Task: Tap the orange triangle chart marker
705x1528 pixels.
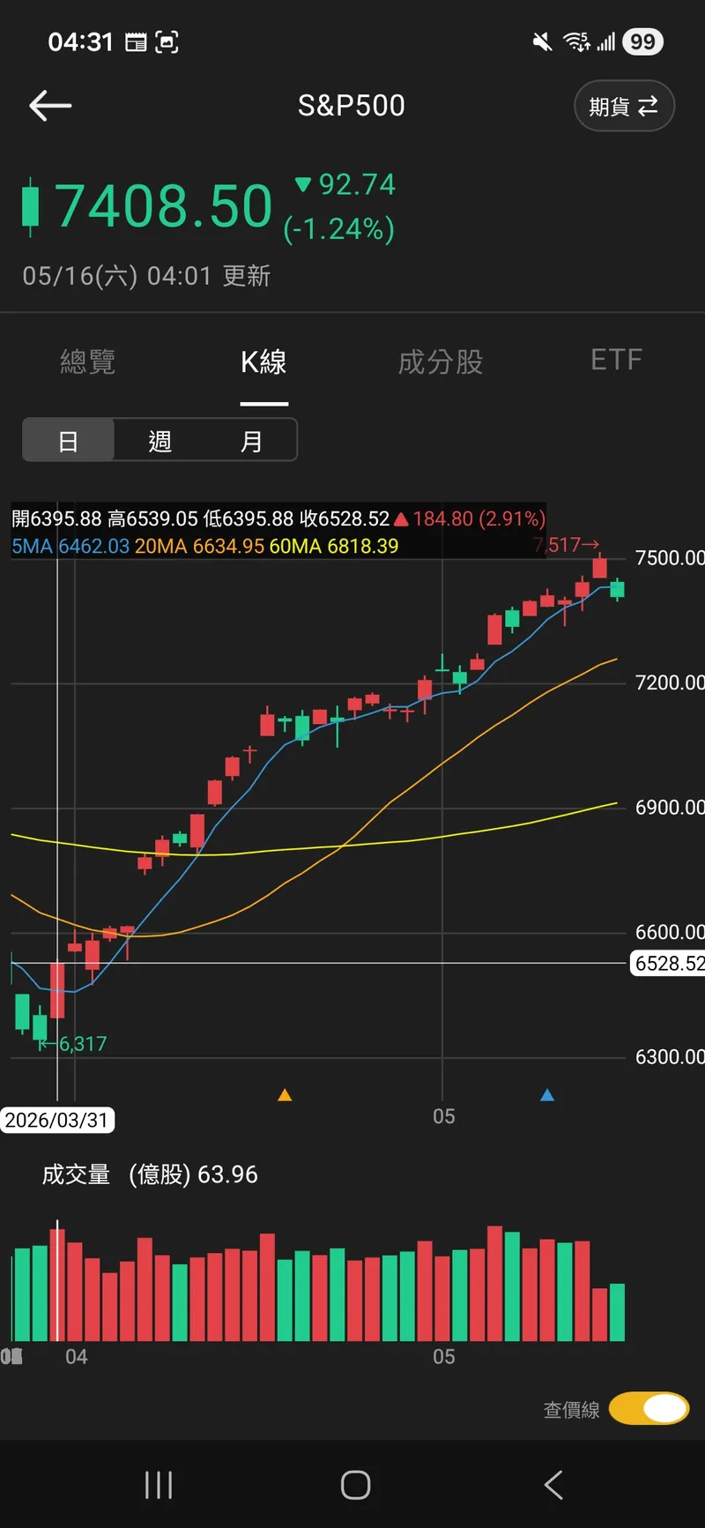Action: (x=285, y=1095)
